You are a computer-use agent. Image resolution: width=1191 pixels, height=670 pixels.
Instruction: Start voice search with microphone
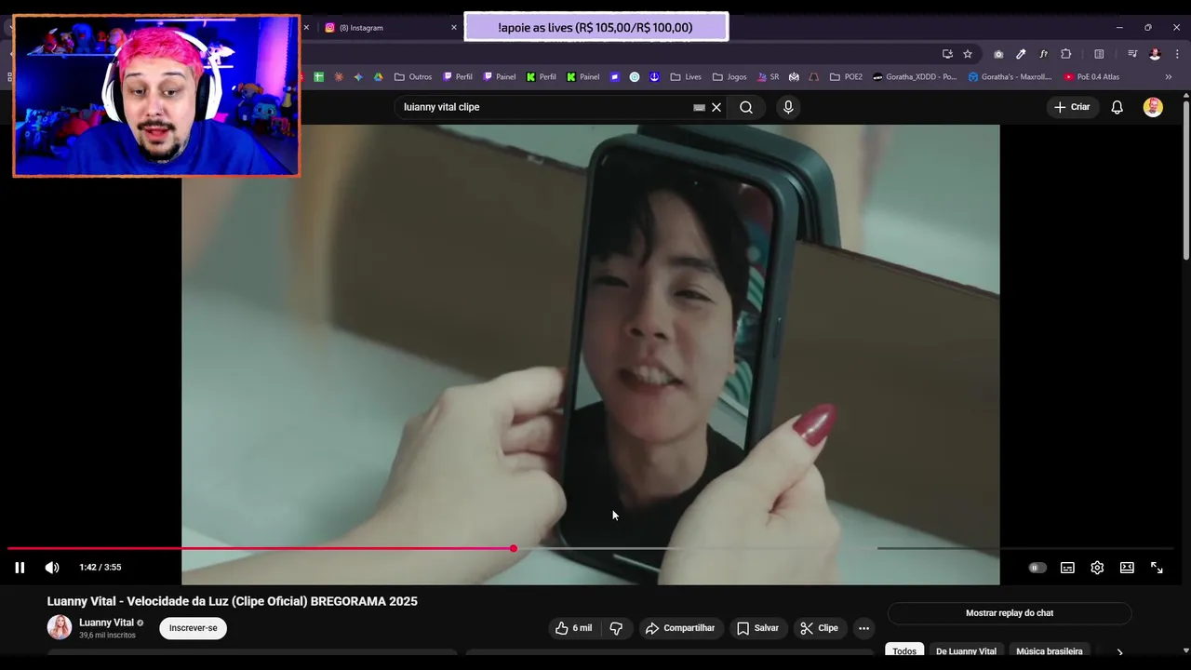[788, 107]
